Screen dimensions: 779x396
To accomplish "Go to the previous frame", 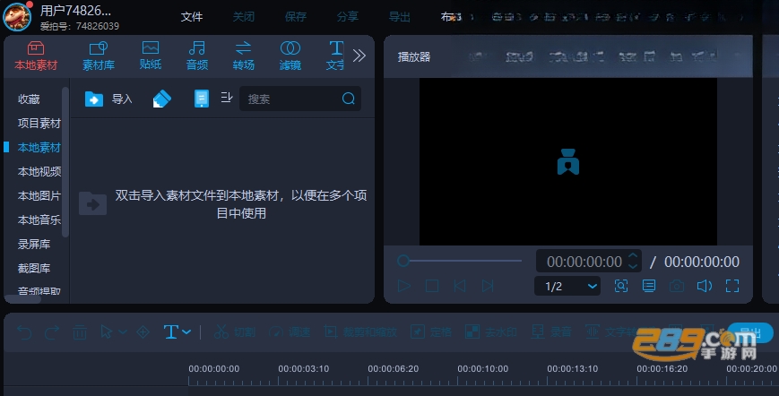I will click(x=460, y=286).
